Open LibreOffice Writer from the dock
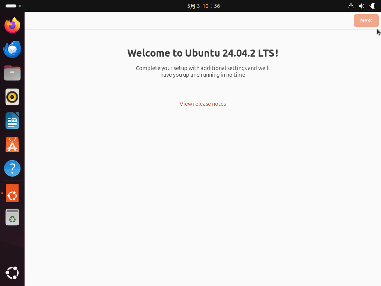 [12, 121]
